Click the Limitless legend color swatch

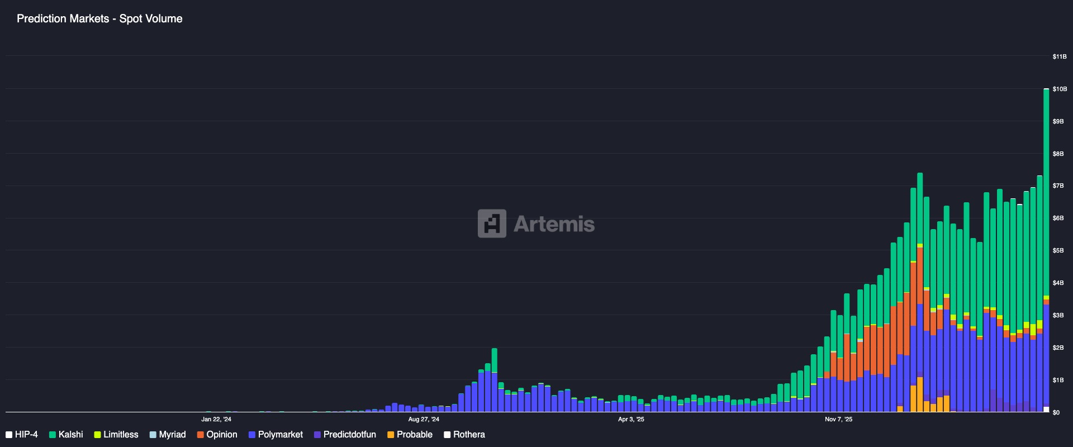pos(97,435)
